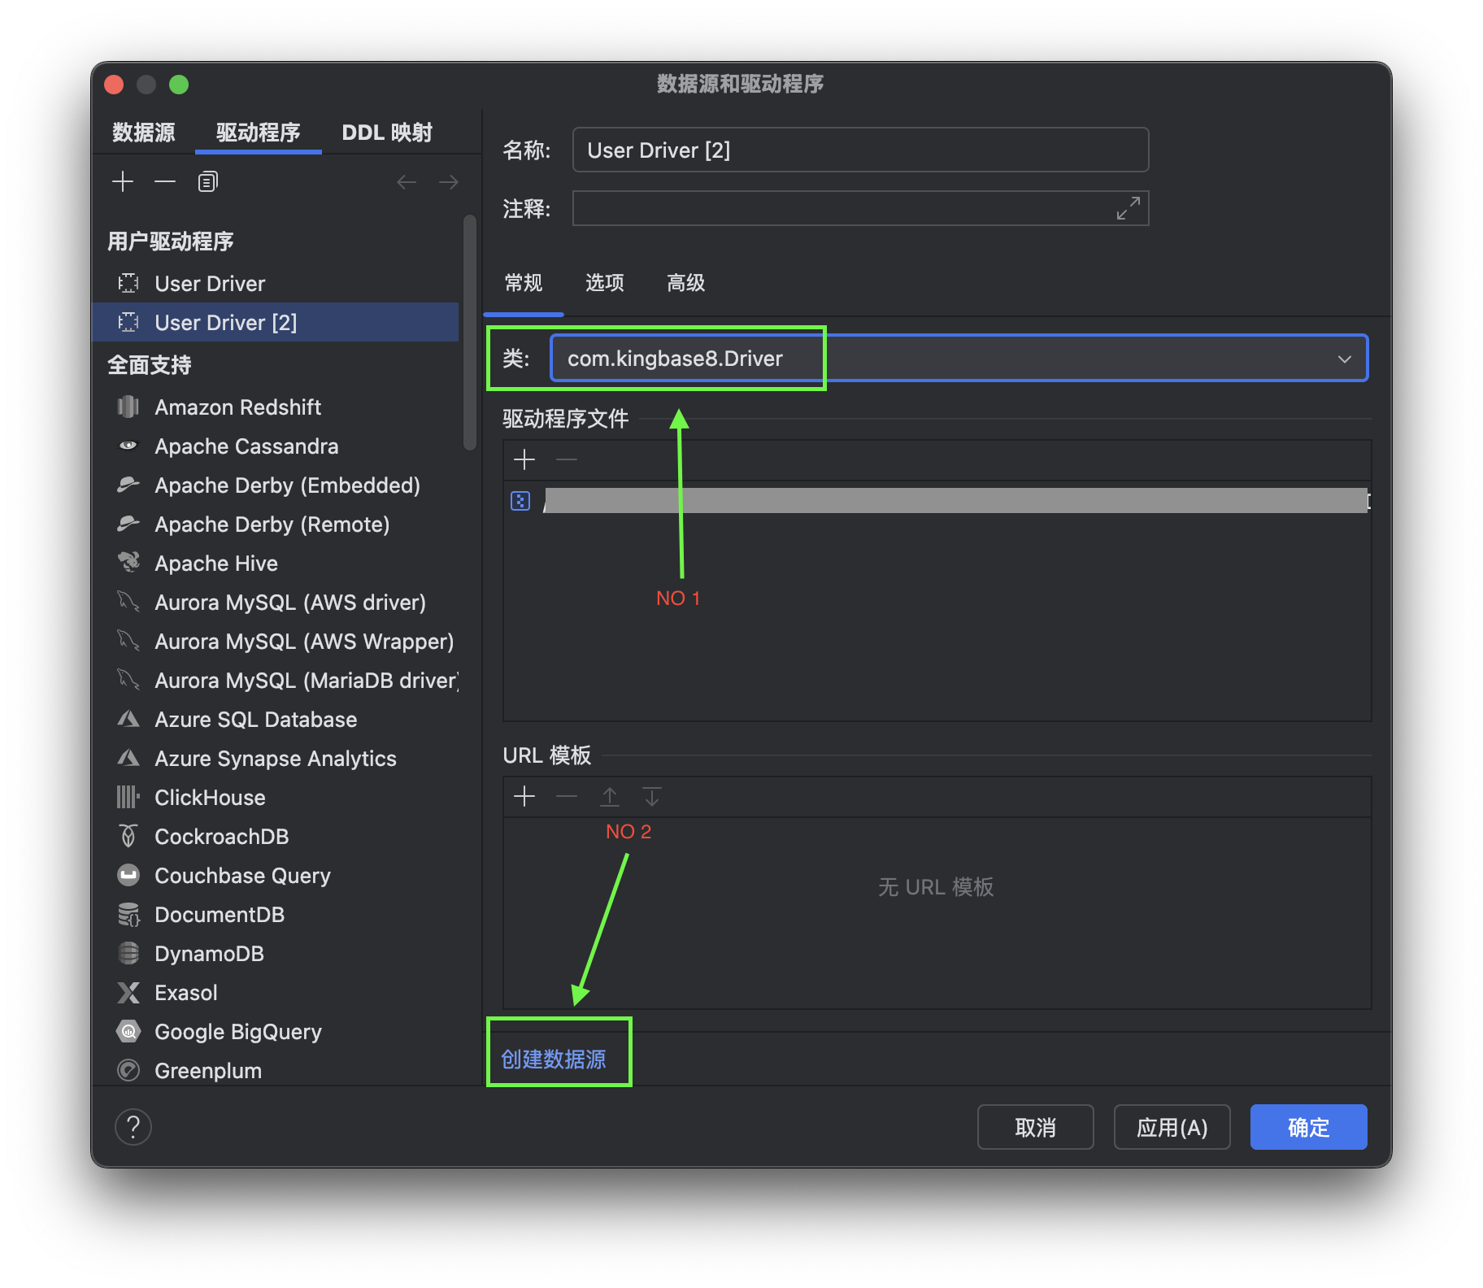Open the help question mark
Image resolution: width=1483 pixels, height=1288 pixels.
tap(133, 1126)
